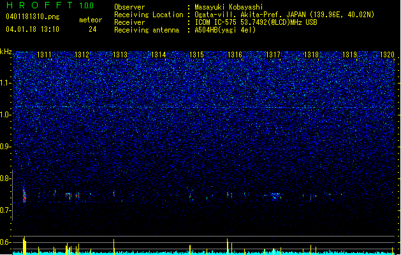Screen dimensions: 401x255
Task: Click the 1.0 kHz frequency tick label
Action: coord(6,115)
